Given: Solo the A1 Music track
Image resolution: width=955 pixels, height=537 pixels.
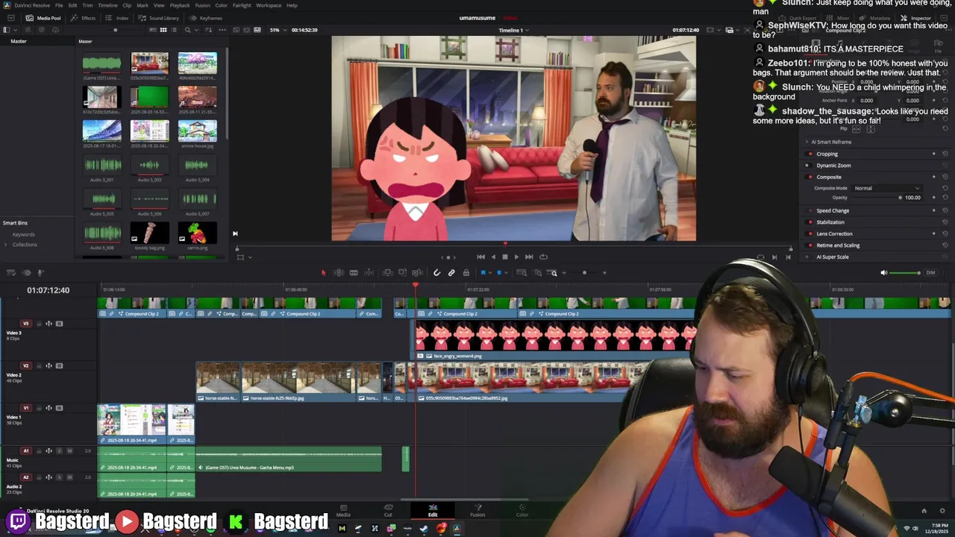Looking at the screenshot, I should (x=59, y=450).
